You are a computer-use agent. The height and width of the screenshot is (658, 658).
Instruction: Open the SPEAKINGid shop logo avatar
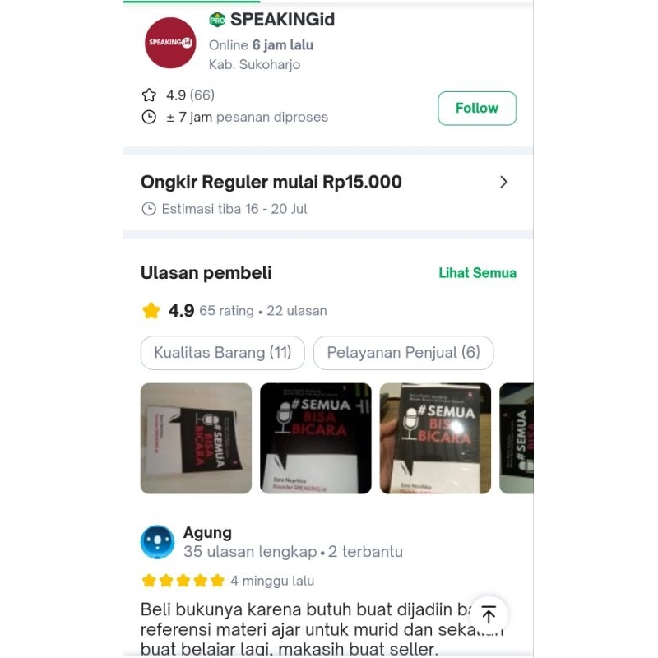coord(170,43)
